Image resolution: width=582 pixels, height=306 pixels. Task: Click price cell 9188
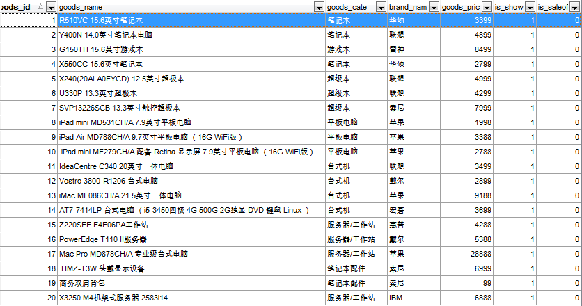(466, 195)
